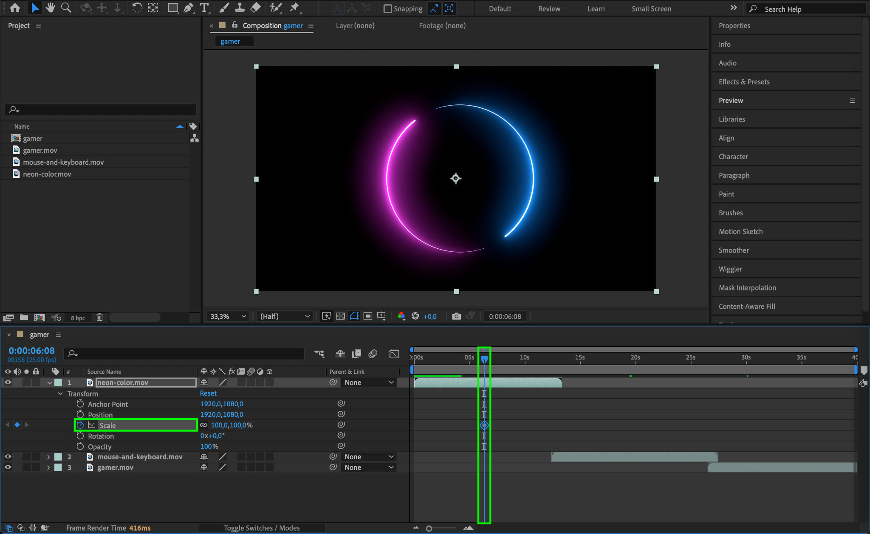Open the (Half) resolution dropdown
The height and width of the screenshot is (534, 870).
pos(285,316)
